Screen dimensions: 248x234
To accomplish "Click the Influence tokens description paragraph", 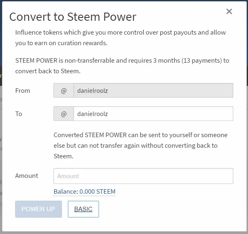I will click(x=120, y=38).
